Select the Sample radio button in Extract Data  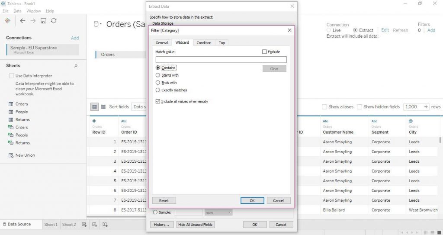(x=155, y=212)
